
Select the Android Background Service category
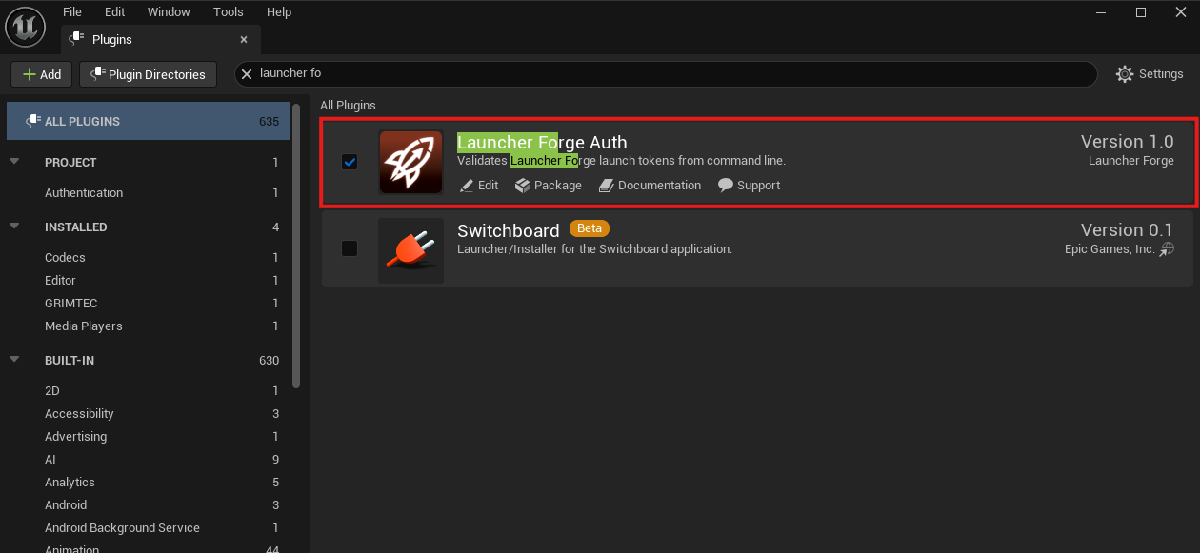tap(149, 528)
